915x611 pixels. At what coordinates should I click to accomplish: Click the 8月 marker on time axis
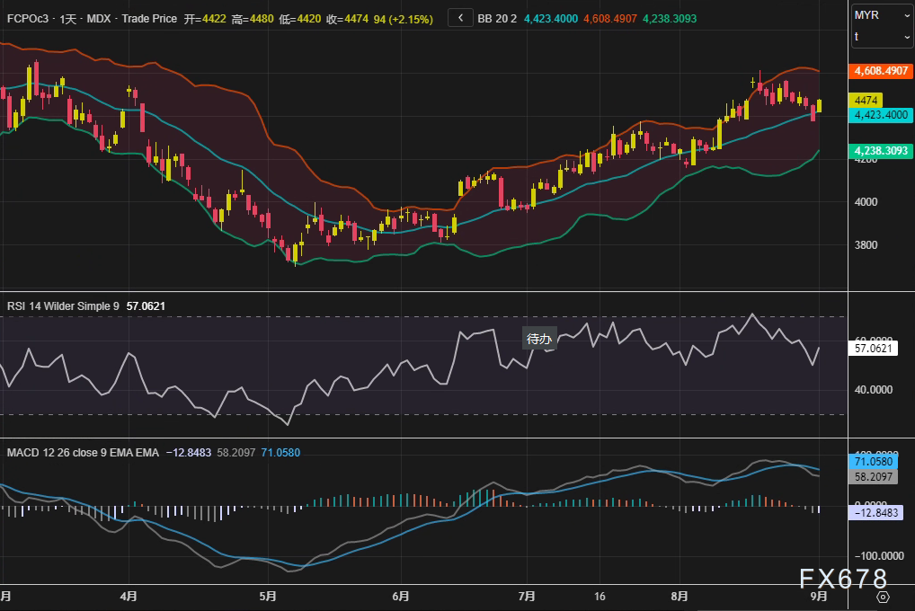click(680, 597)
